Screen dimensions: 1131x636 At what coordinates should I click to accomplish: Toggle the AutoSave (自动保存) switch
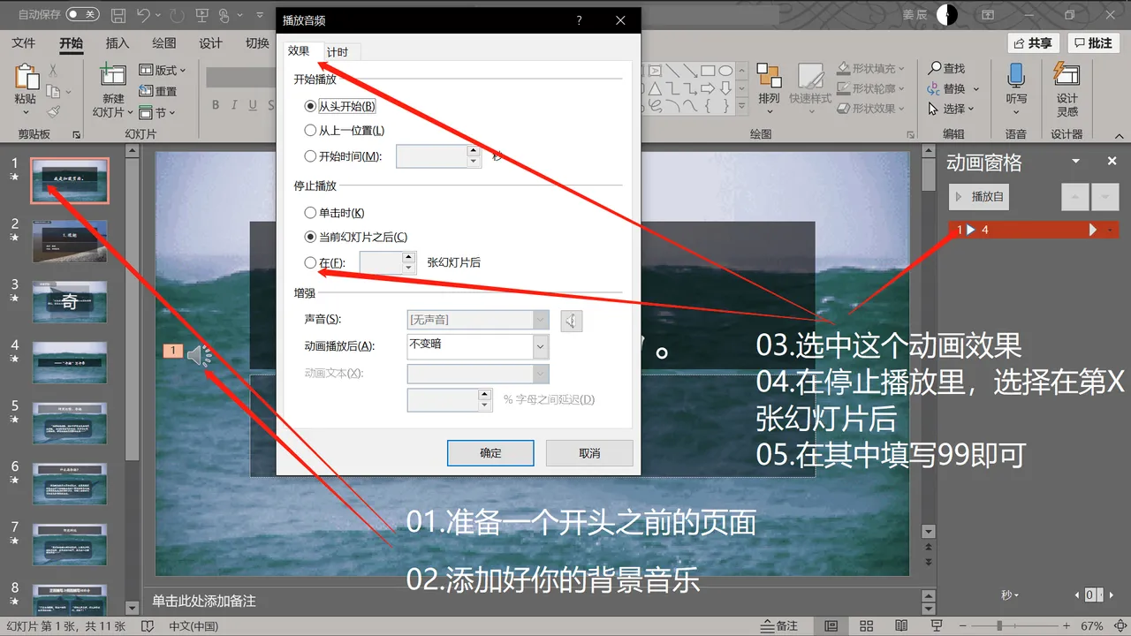[82, 15]
